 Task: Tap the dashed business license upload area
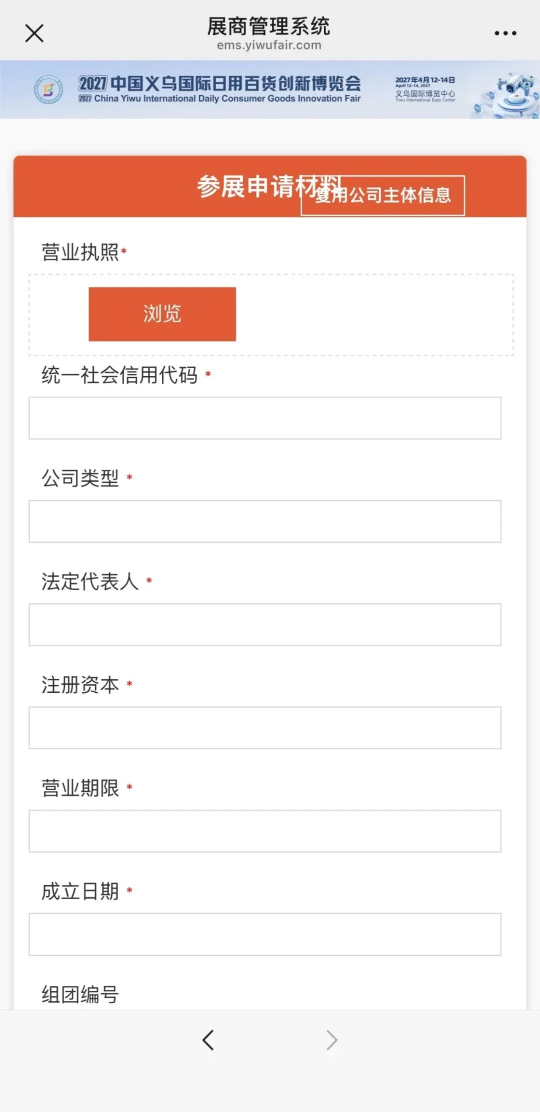[375, 315]
